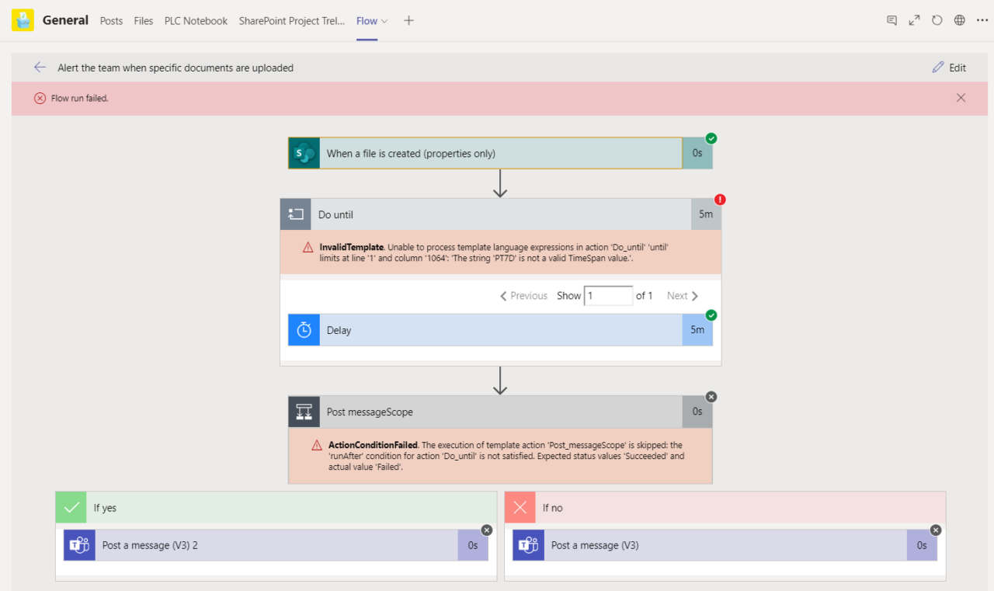Click the SharePoint icon on the file created trigger
The image size is (994, 591).
click(304, 152)
